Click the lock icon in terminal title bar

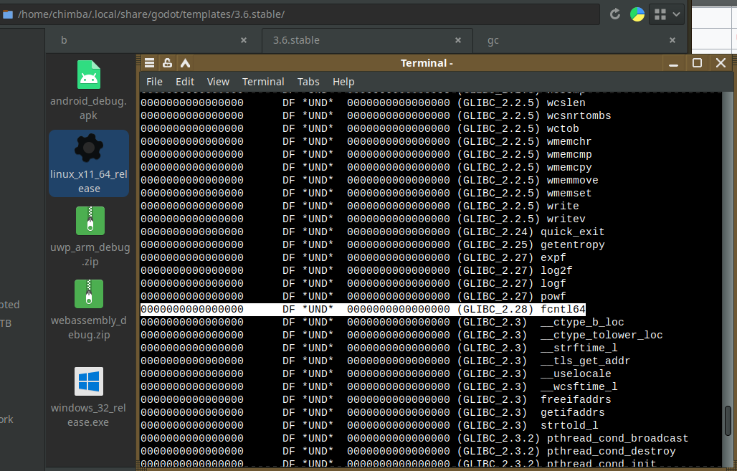point(167,63)
